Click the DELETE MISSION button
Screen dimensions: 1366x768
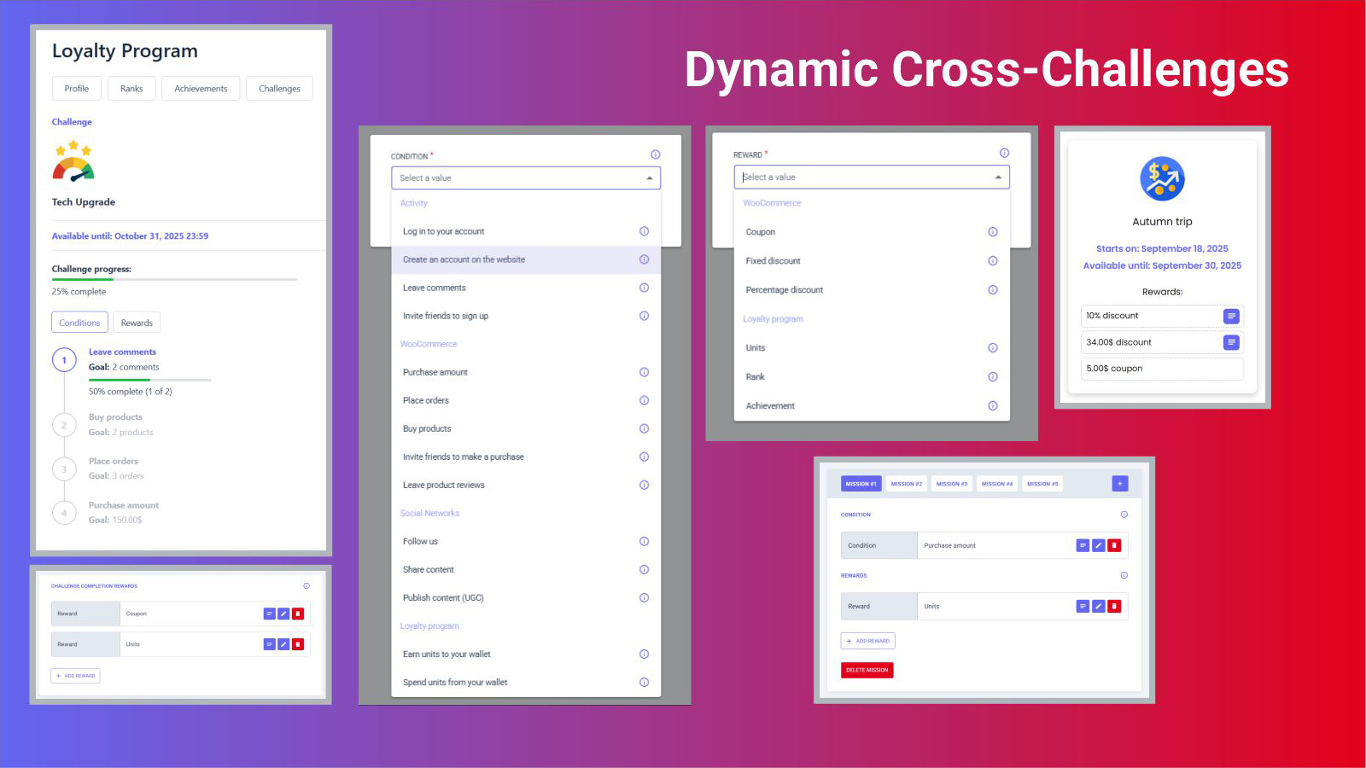(867, 670)
